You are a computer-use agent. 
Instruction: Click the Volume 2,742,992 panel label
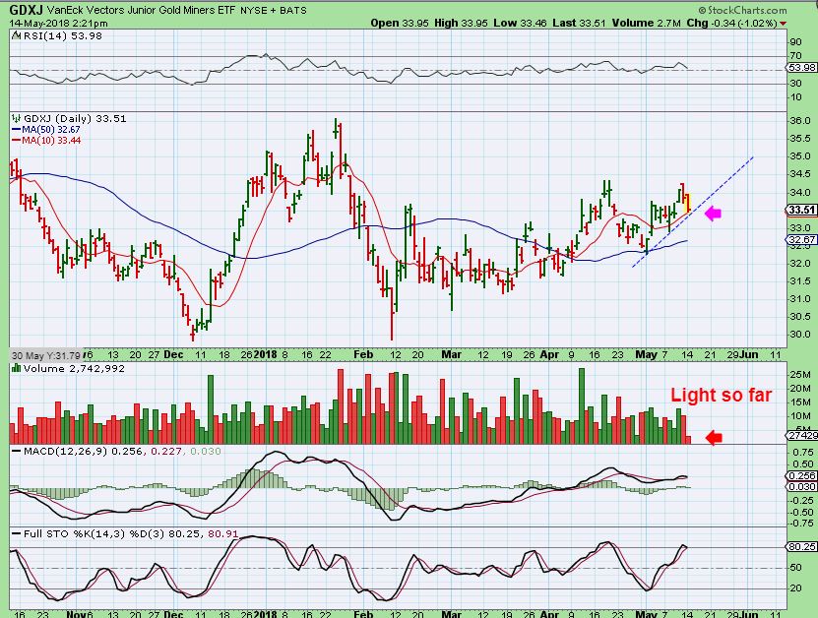coord(74,369)
